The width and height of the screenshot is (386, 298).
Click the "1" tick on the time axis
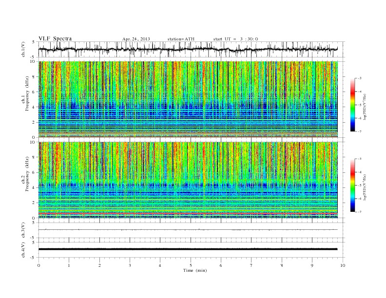(x=69, y=265)
